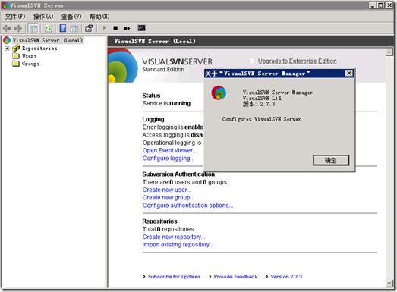
Task: Click Configure authentication options link
Action: tap(187, 206)
